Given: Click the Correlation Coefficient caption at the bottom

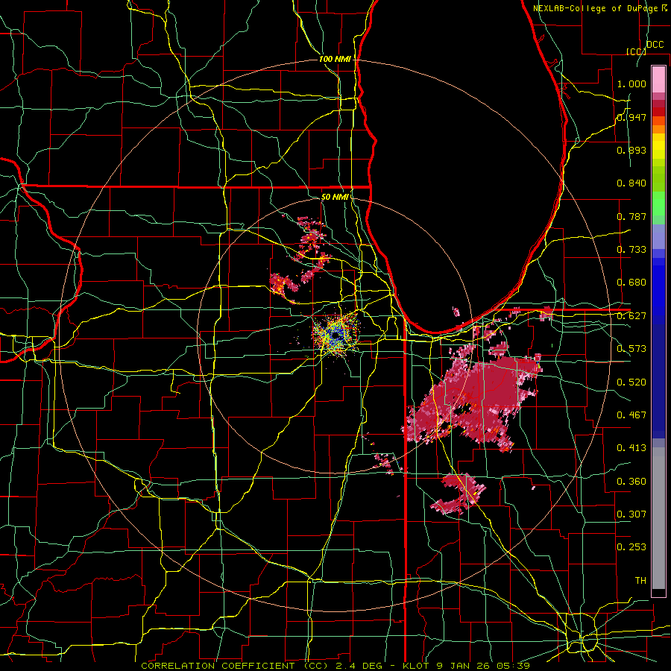Looking at the screenshot, I should coord(335,666).
